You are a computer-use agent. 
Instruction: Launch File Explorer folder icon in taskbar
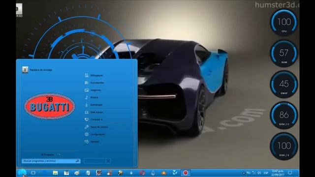pyautogui.click(x=55, y=173)
